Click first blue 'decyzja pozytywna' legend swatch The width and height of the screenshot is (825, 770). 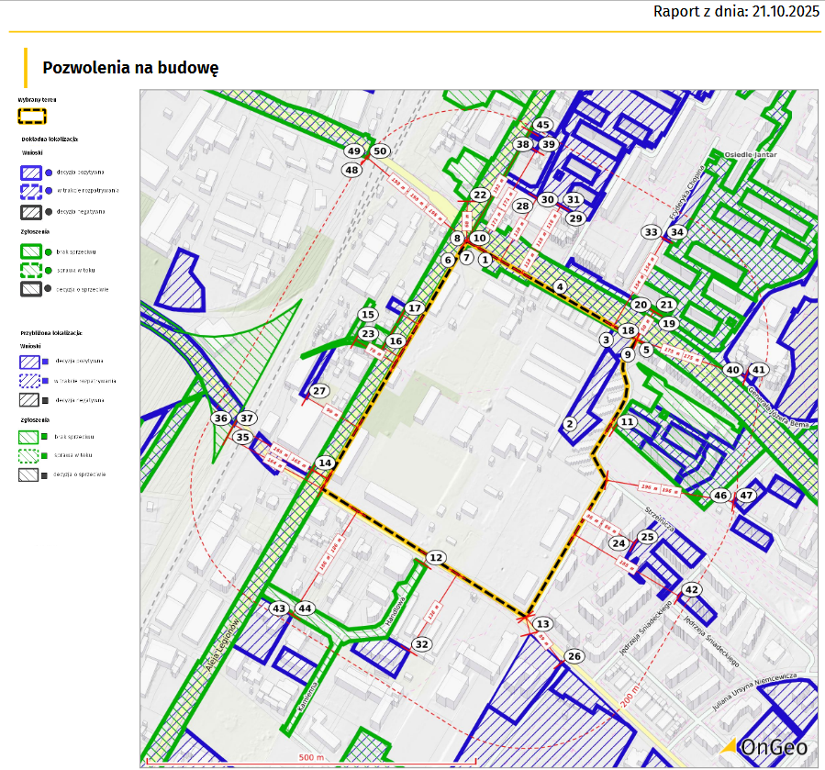pyautogui.click(x=32, y=172)
